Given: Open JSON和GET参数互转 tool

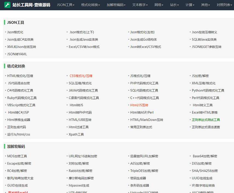Looking at the screenshot, I should pyautogui.click(x=207, y=47).
